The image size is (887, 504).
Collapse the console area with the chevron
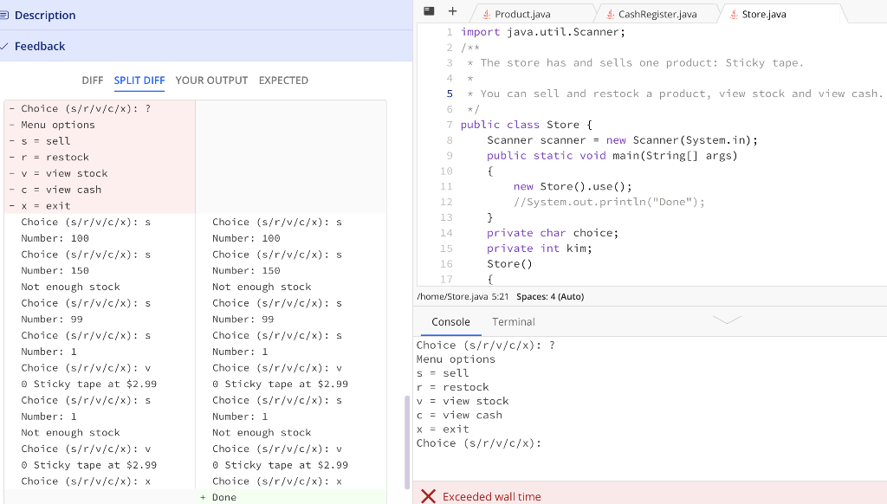point(727,320)
